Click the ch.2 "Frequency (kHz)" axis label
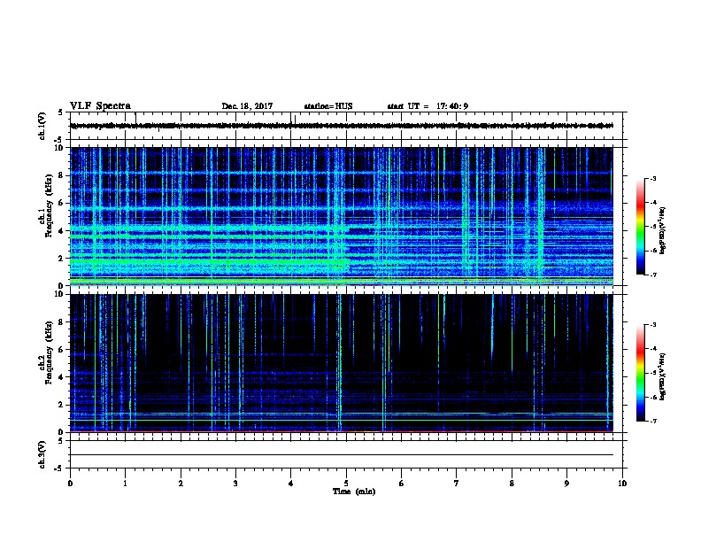 [x=49, y=352]
